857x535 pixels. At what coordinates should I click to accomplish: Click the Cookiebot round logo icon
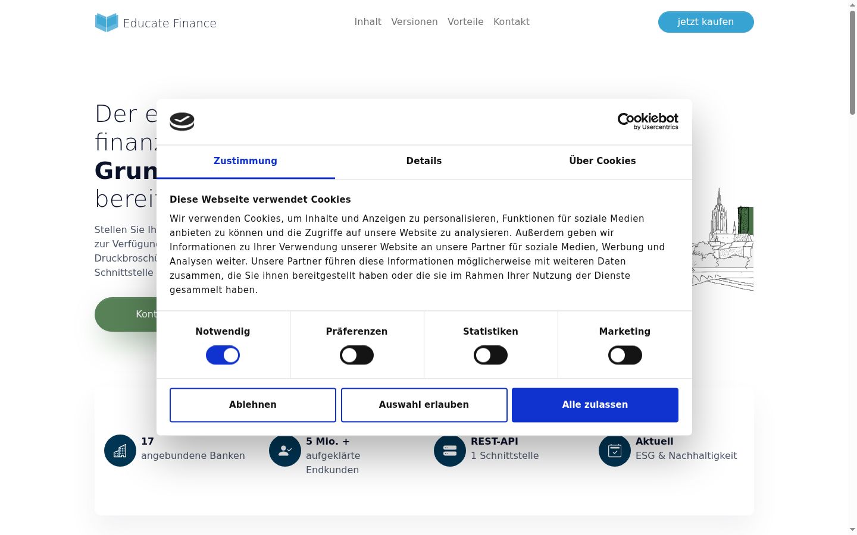point(182,122)
